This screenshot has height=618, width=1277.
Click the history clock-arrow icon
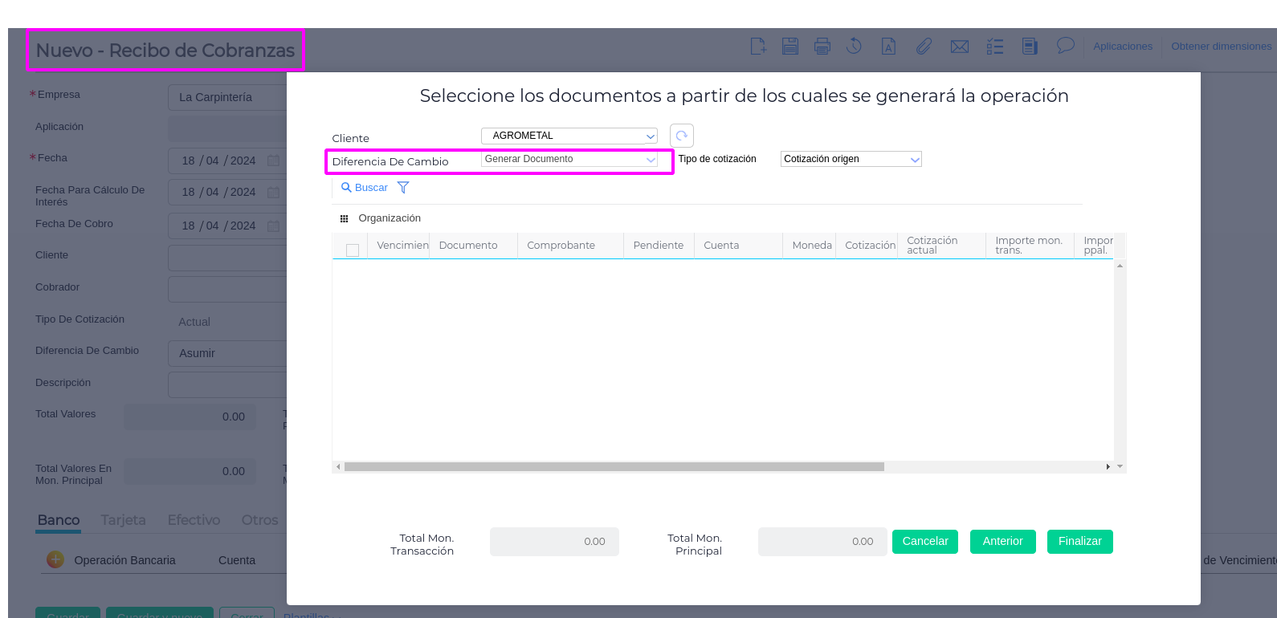click(854, 47)
